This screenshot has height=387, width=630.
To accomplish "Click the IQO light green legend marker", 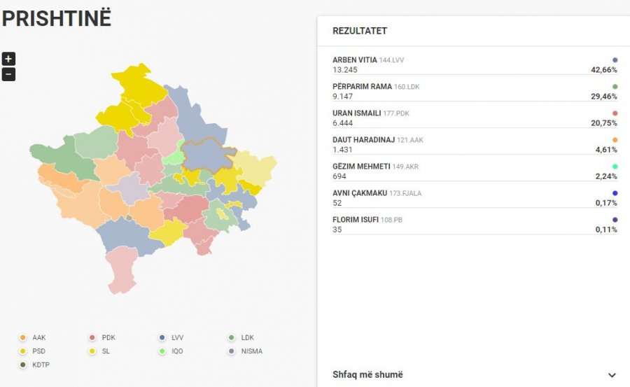I will coord(162,351).
